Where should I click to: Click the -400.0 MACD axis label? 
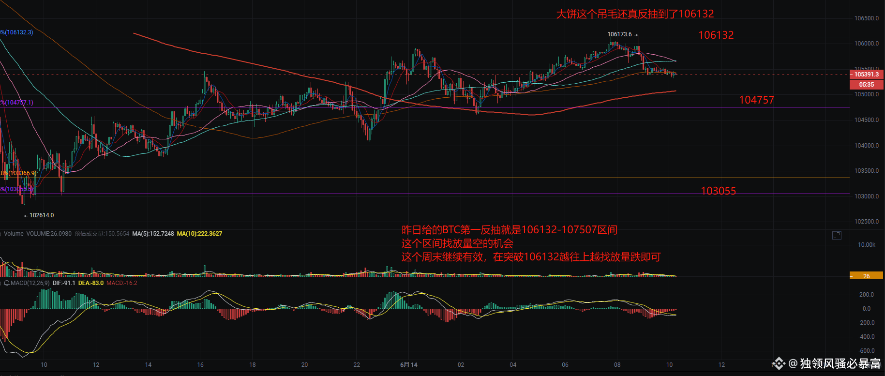click(866, 337)
